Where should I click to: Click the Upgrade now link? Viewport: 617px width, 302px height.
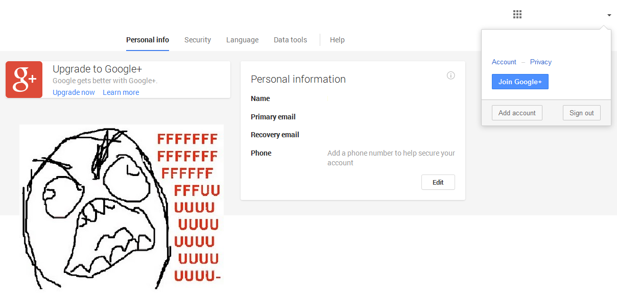pyautogui.click(x=74, y=92)
